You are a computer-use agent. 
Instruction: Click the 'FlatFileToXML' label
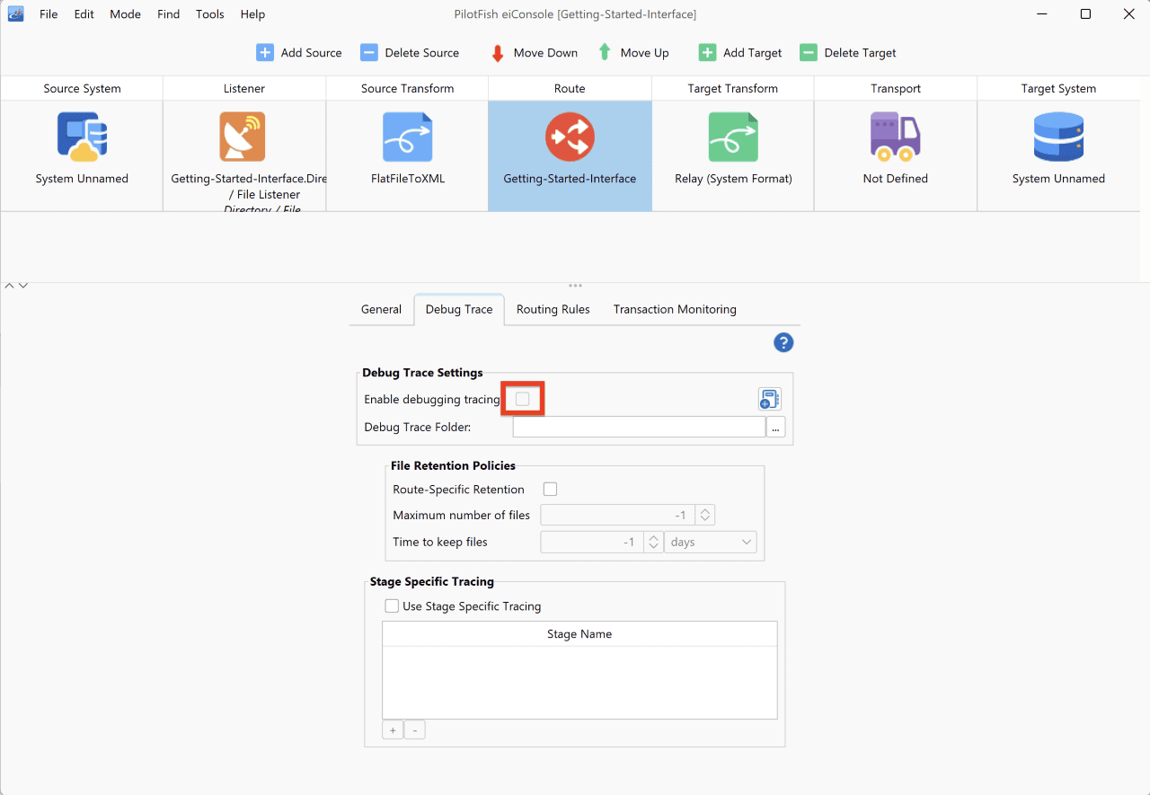(408, 179)
